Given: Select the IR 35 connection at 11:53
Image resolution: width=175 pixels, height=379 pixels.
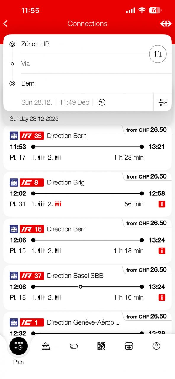Looking at the screenshot, I should (87, 147).
